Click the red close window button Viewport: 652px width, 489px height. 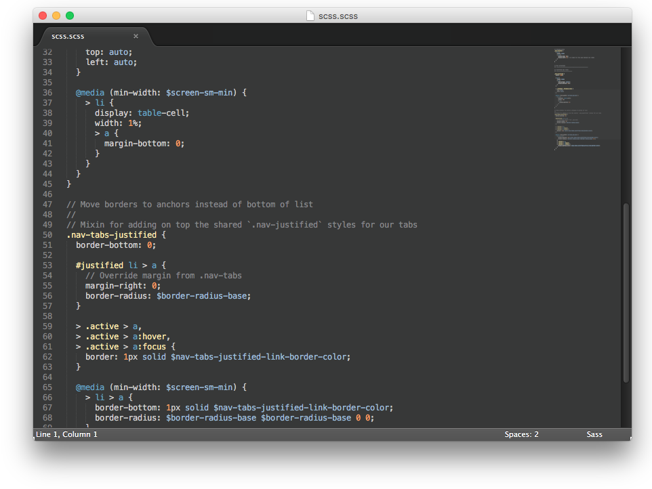43,16
